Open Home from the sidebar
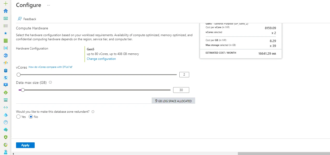Image resolution: width=330 pixels, height=155 pixels. 5,11
